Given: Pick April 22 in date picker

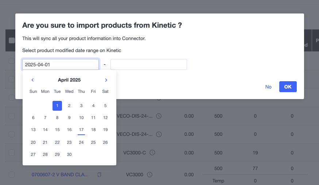Looking at the screenshot, I should pos(57,142).
